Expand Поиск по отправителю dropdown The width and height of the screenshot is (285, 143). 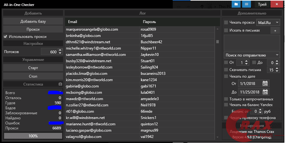point(252,55)
